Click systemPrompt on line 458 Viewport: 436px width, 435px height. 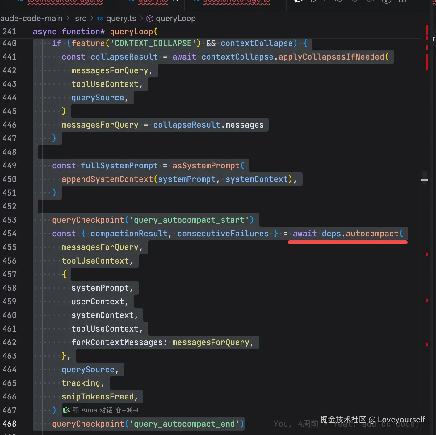coord(100,288)
